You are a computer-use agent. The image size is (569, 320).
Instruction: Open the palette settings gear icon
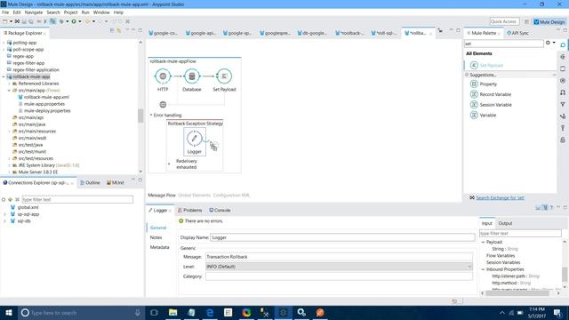[x=548, y=43]
